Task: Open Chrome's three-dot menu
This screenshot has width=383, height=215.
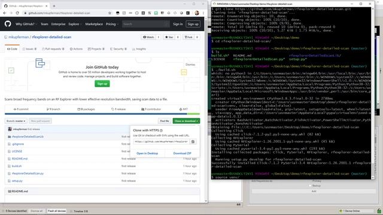Action: [203, 13]
